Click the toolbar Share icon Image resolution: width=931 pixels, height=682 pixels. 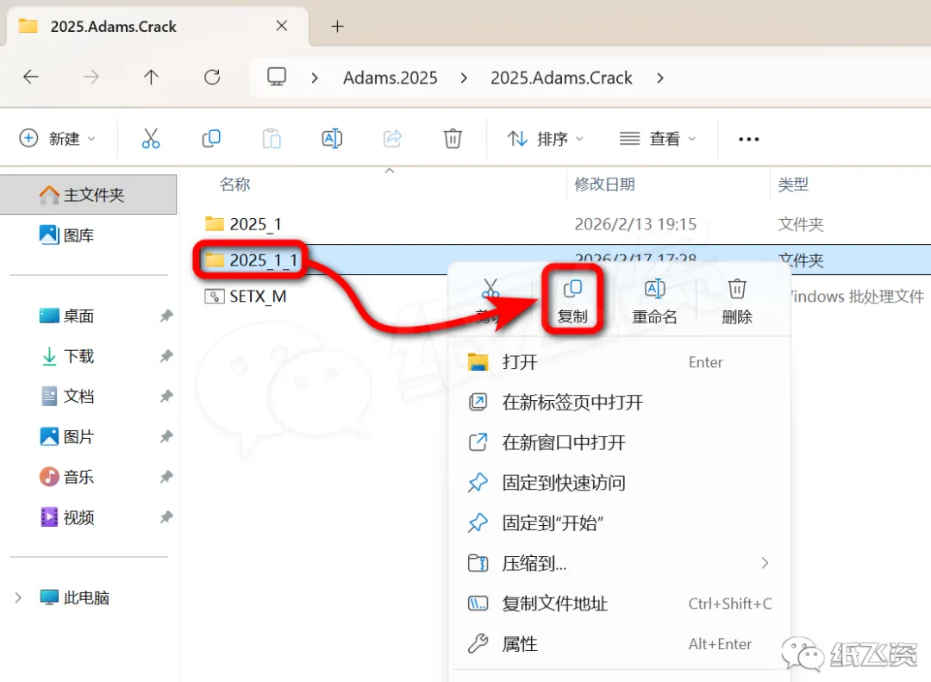392,139
